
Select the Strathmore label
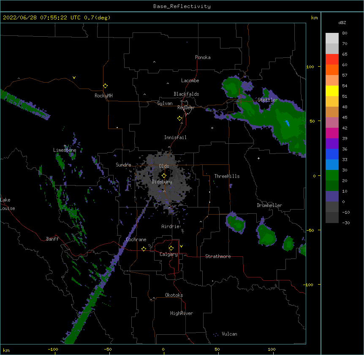(218, 256)
